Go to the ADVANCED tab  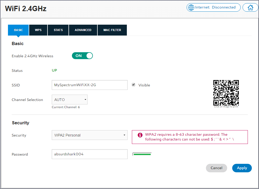pos(83,30)
